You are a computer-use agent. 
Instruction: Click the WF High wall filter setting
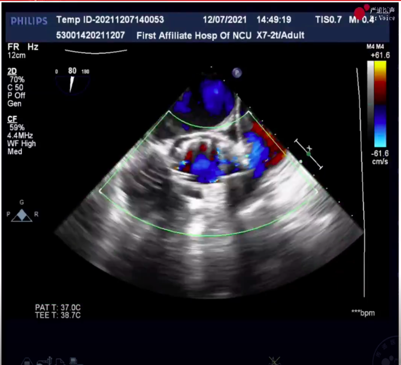(x=22, y=144)
